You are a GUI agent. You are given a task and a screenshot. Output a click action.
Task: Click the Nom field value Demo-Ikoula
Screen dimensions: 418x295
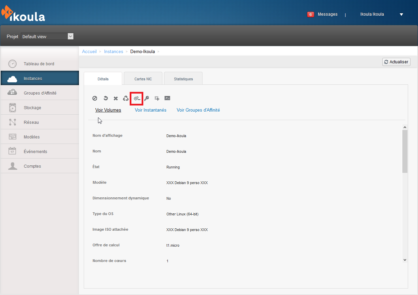[x=176, y=151]
